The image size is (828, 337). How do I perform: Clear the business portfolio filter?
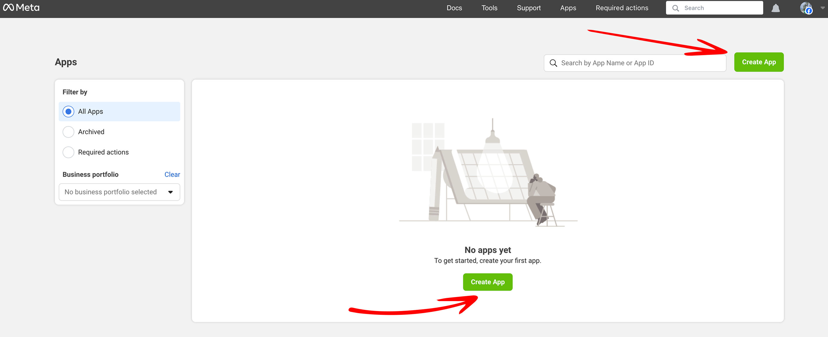click(x=172, y=174)
